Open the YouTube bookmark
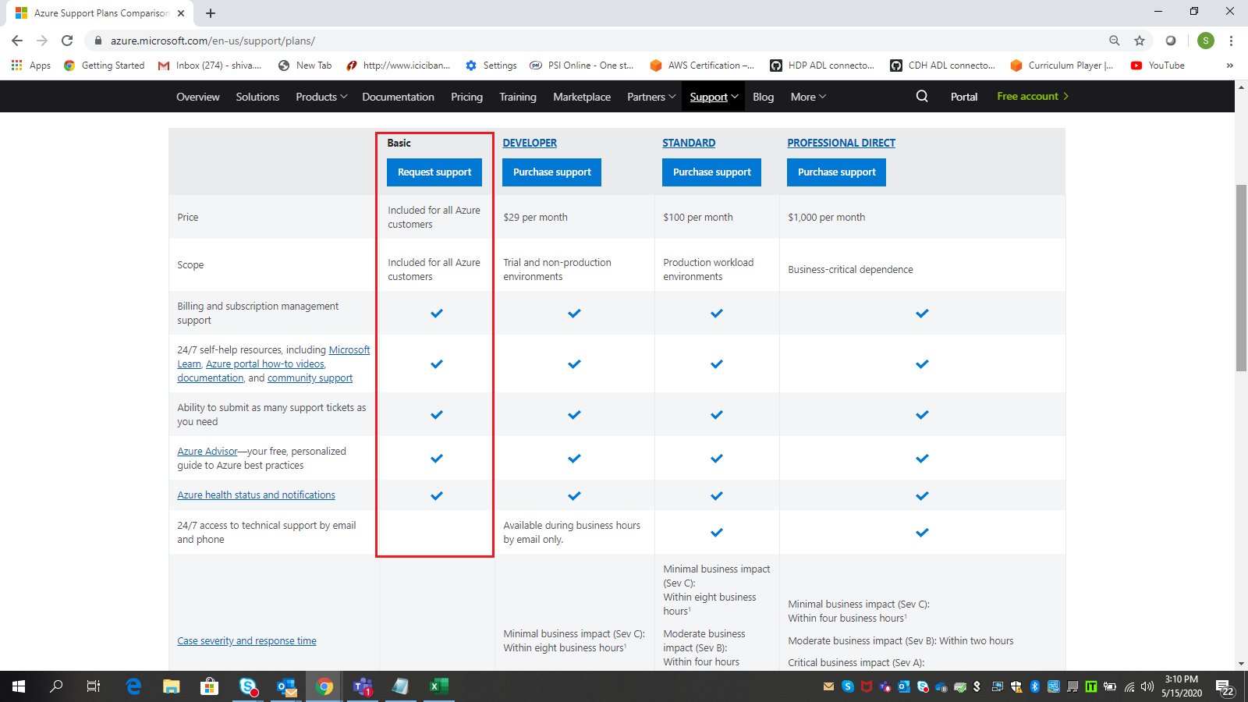Screen dimensions: 1248x702 coord(1158,66)
